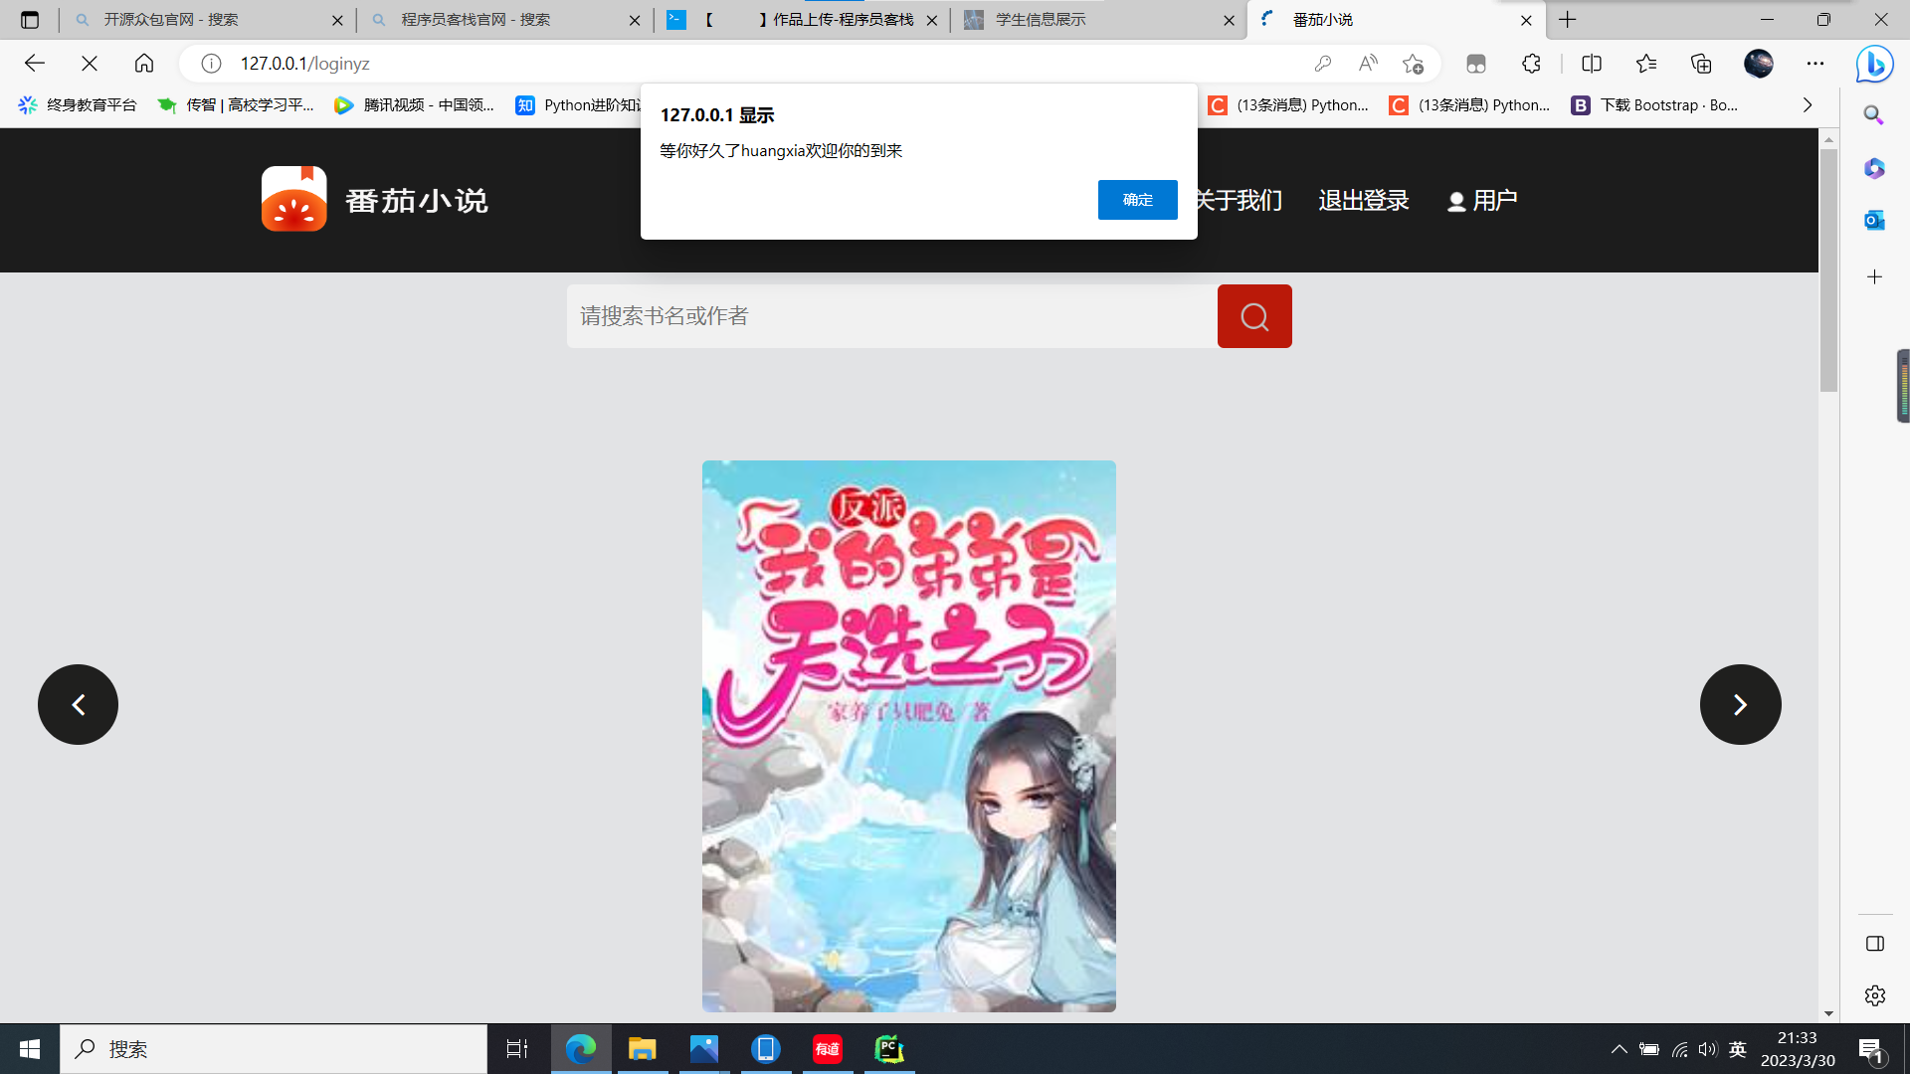Open File Explorer from taskbar
The width and height of the screenshot is (1910, 1074).
[x=643, y=1049]
